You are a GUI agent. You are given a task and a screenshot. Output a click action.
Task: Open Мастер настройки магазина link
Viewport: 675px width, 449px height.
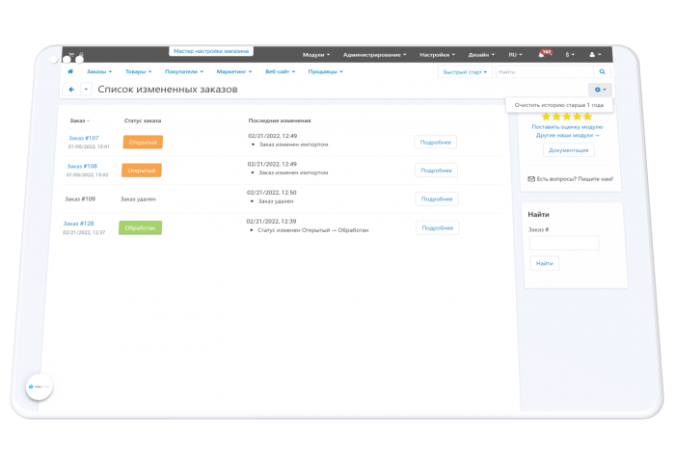(x=211, y=51)
